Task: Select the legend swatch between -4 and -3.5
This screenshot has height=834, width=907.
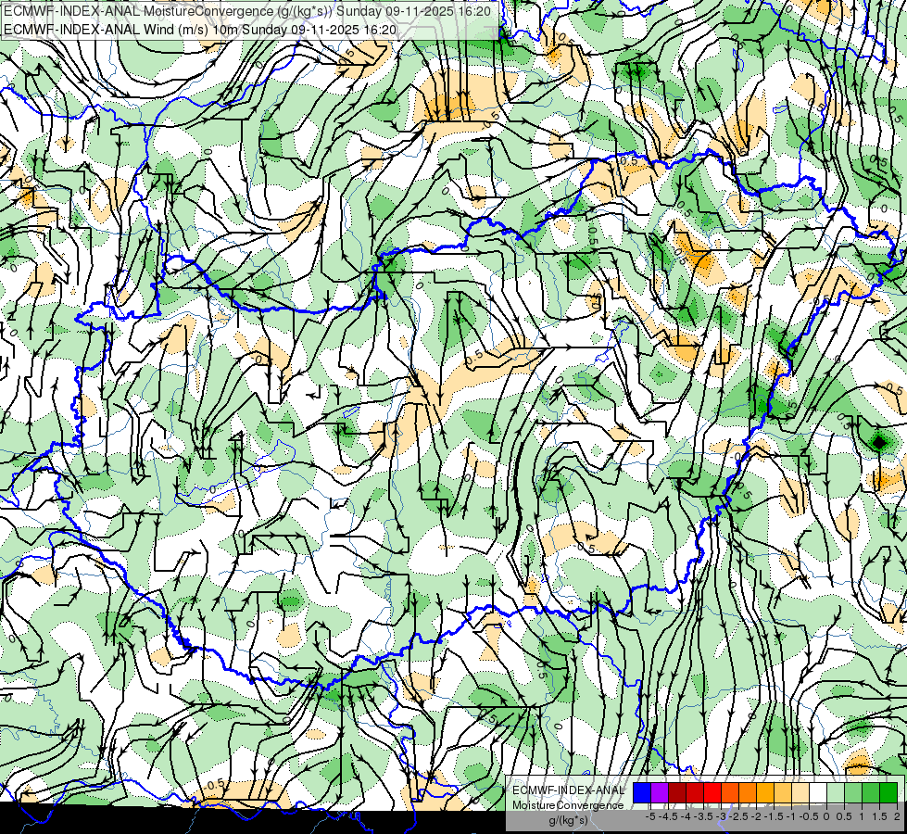Action: click(695, 793)
